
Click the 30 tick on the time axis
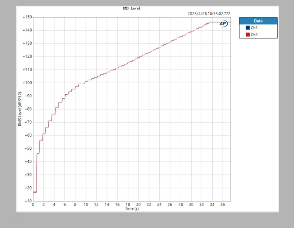[191, 205]
